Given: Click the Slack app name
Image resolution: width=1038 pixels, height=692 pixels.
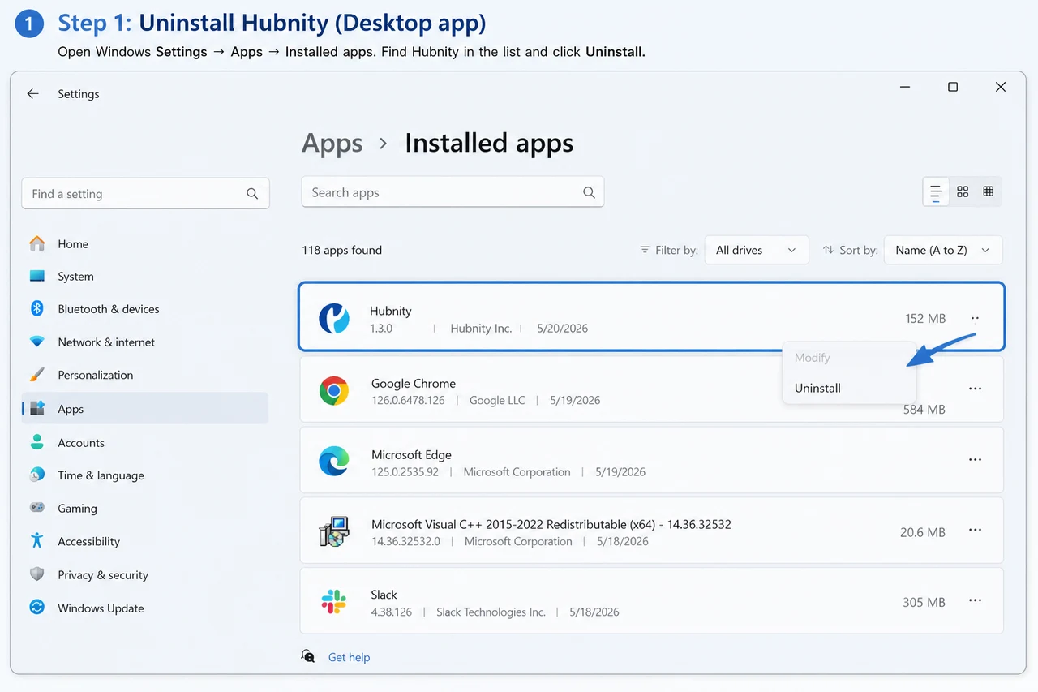Looking at the screenshot, I should coord(384,595).
